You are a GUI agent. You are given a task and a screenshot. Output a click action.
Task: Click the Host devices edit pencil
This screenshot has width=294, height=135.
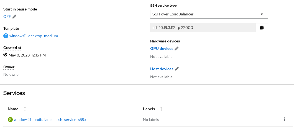(177, 69)
